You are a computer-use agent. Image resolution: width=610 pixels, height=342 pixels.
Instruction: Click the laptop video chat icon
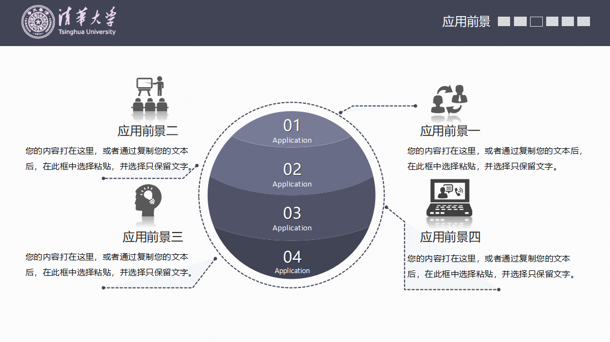click(x=449, y=198)
